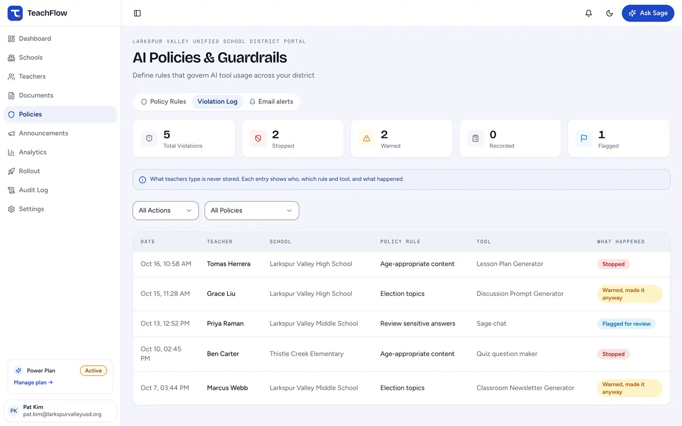Click the Stopped badge for Ben Carter
This screenshot has height=426, width=682.
(613, 354)
